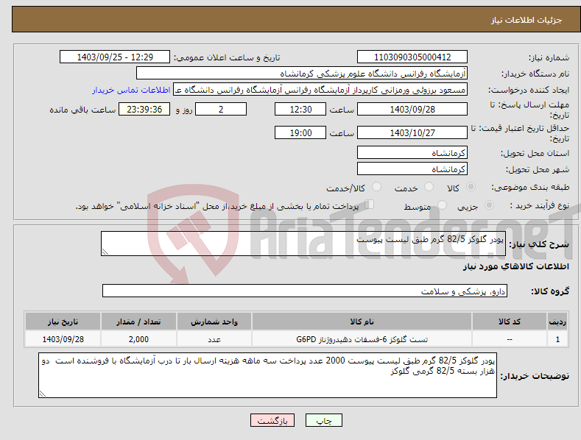The image size is (581, 440).
Task: Click the کد کالا cell showing --
Action: tap(510, 339)
